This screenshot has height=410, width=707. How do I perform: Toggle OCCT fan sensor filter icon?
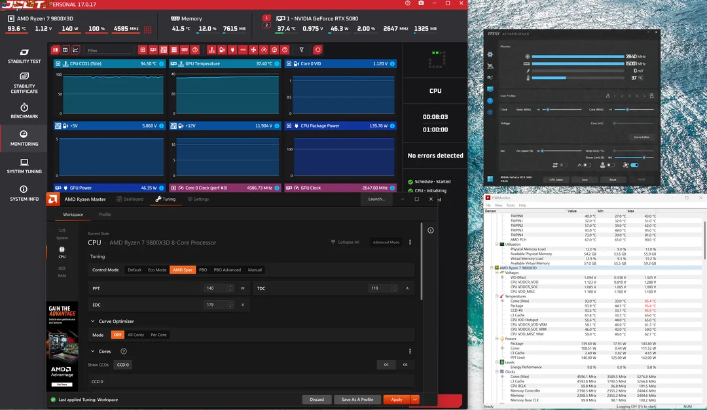[x=253, y=50]
